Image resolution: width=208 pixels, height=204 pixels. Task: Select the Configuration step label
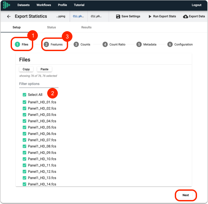[183, 44]
